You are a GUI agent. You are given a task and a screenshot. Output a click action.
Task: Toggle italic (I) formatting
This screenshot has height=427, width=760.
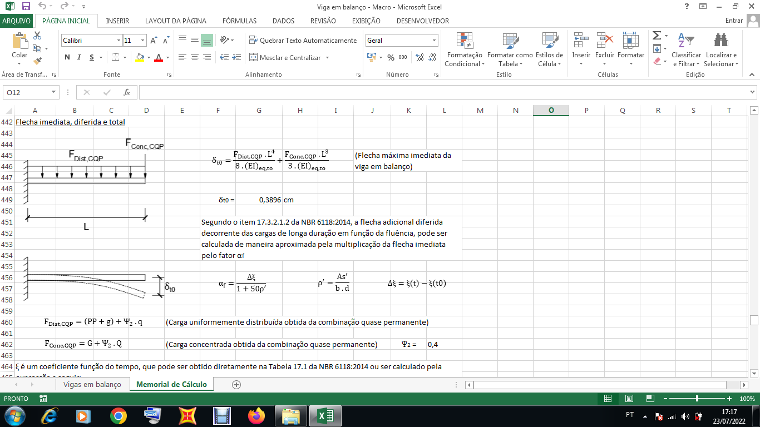coord(80,57)
